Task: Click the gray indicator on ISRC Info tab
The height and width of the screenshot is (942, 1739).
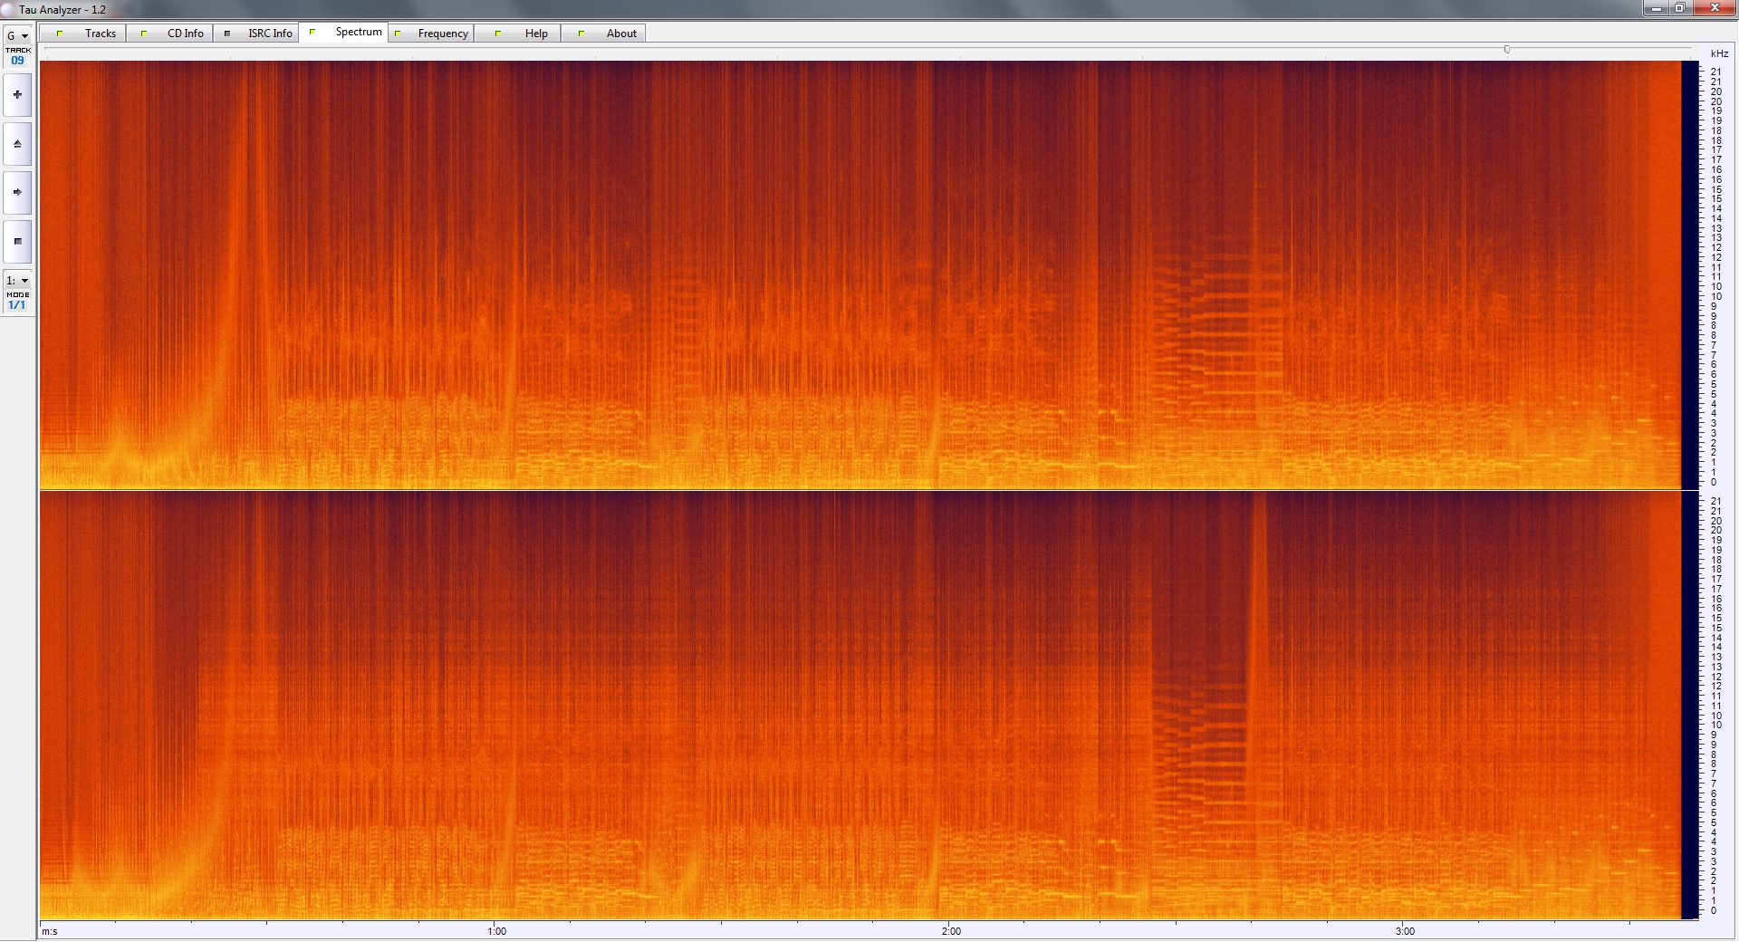Action: click(x=227, y=34)
